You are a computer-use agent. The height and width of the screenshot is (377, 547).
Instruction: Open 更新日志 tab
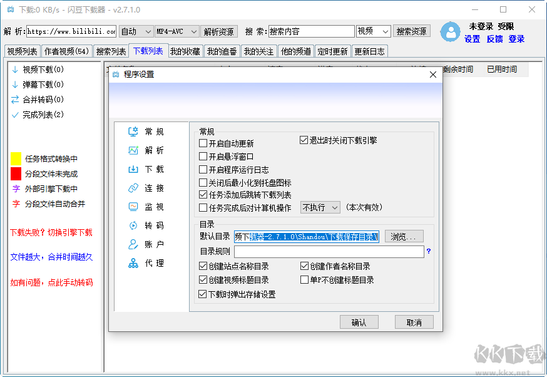369,51
